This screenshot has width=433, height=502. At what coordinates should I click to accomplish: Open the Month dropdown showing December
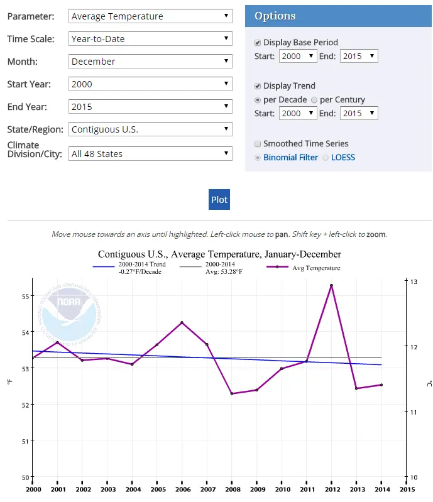click(x=150, y=62)
